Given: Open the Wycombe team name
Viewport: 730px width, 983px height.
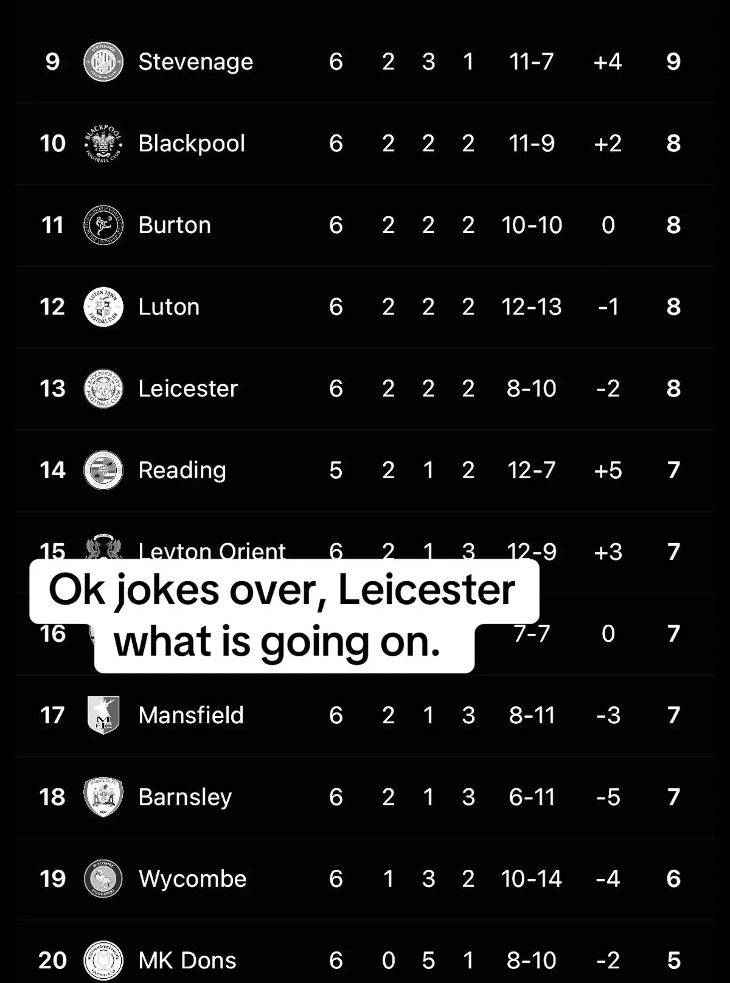Looking at the screenshot, I should tap(193, 878).
